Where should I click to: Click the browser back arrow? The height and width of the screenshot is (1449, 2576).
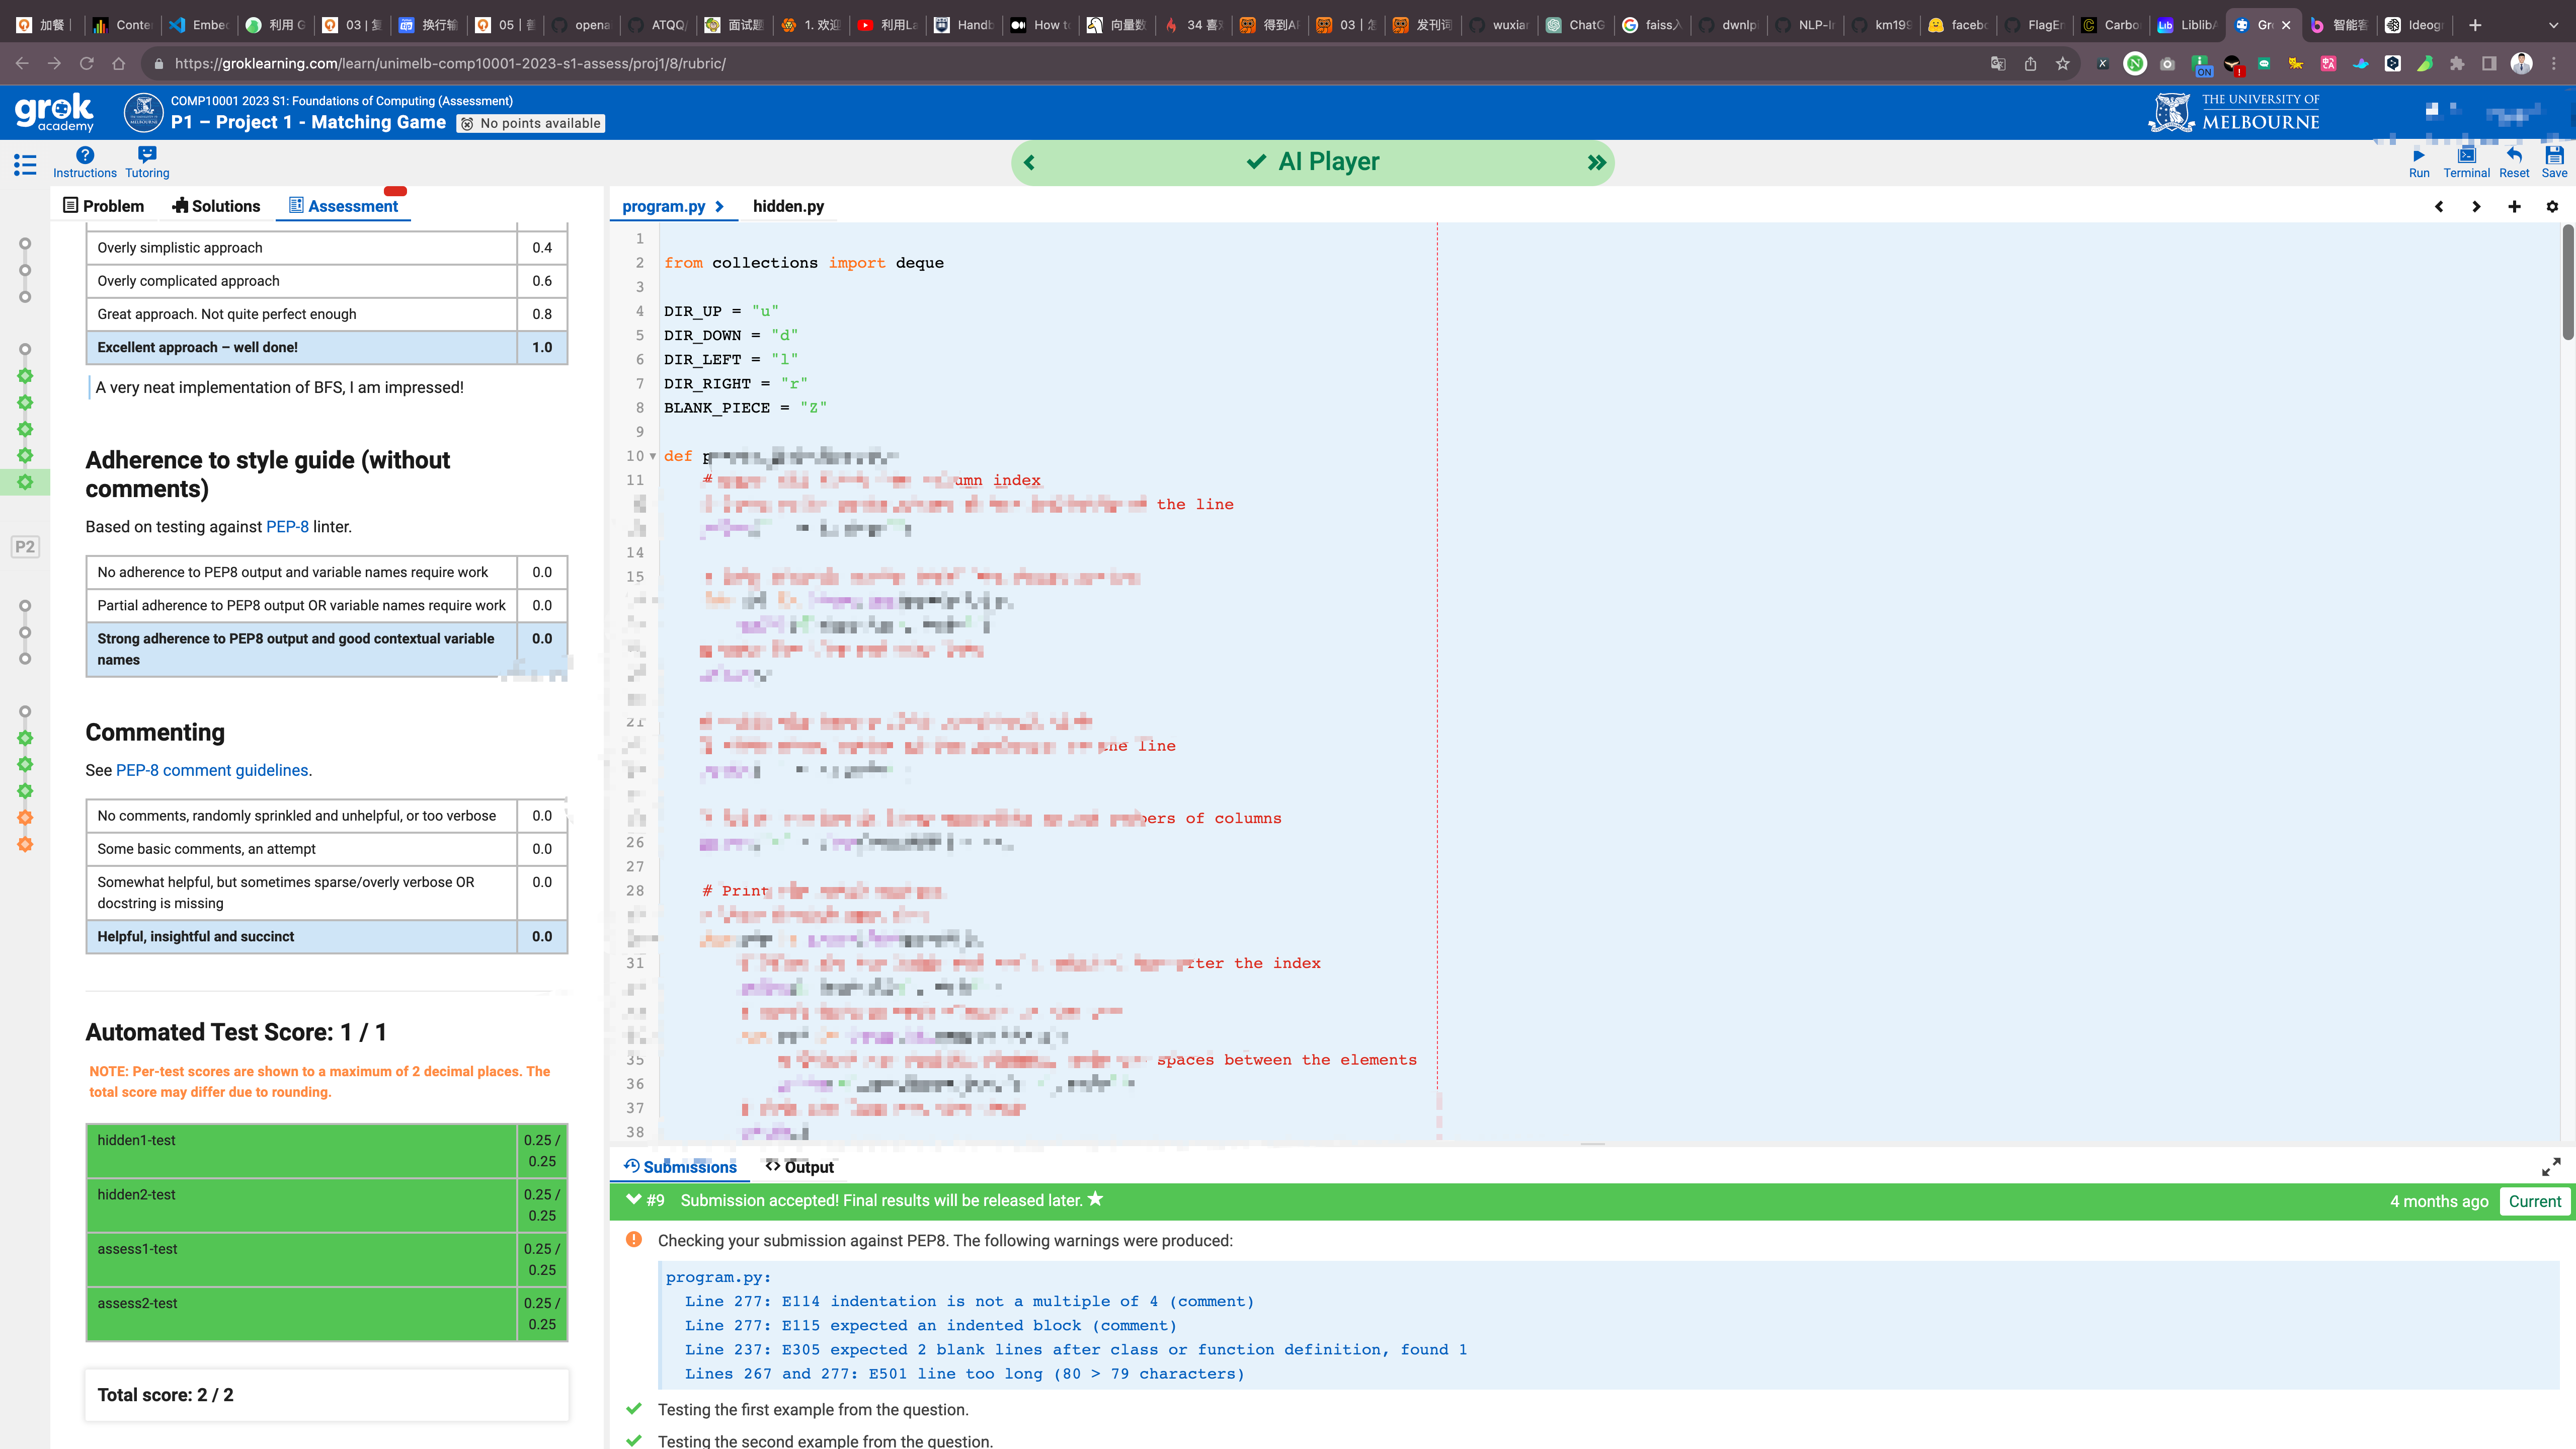tap(22, 64)
